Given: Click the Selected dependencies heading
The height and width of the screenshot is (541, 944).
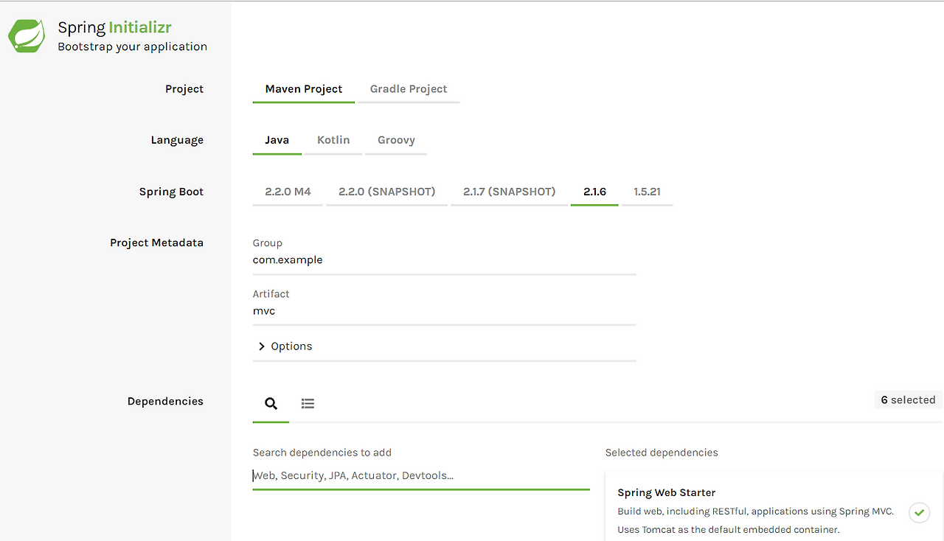Looking at the screenshot, I should coord(662,453).
